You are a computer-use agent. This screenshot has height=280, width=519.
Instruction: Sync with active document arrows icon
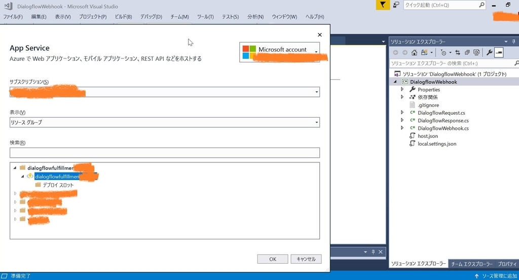pos(458,52)
